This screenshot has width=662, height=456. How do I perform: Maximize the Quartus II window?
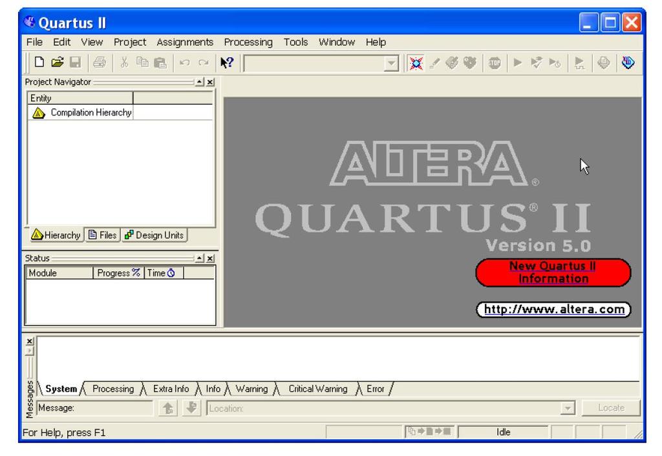coord(610,23)
